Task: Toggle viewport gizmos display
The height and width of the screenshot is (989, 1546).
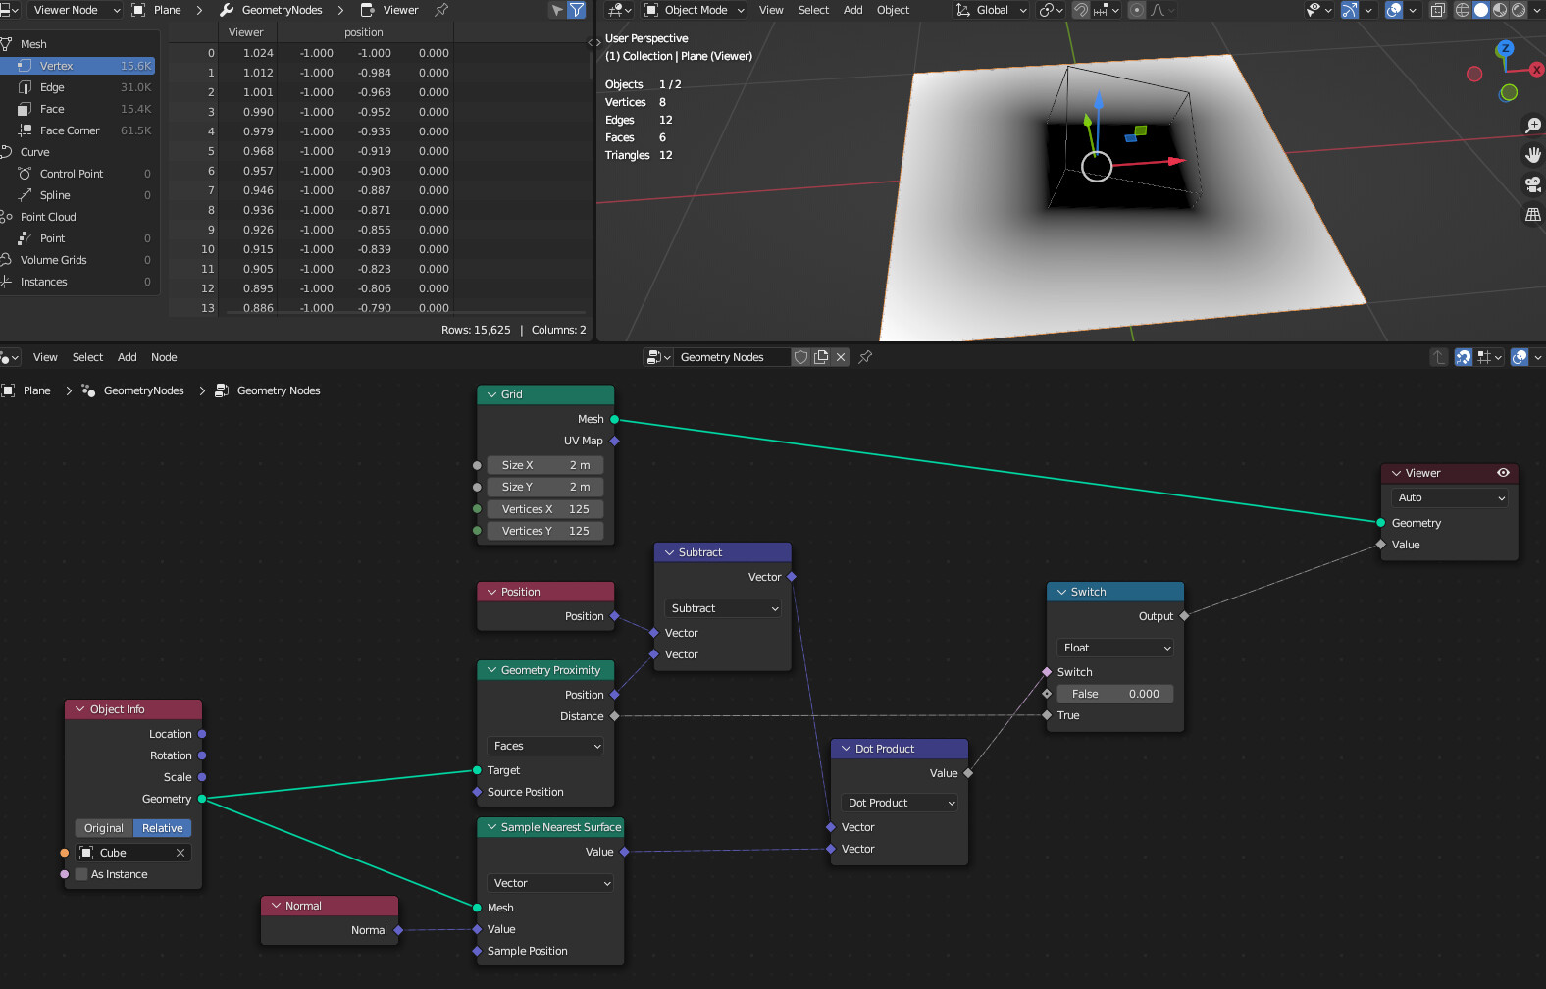Action: click(x=1350, y=10)
